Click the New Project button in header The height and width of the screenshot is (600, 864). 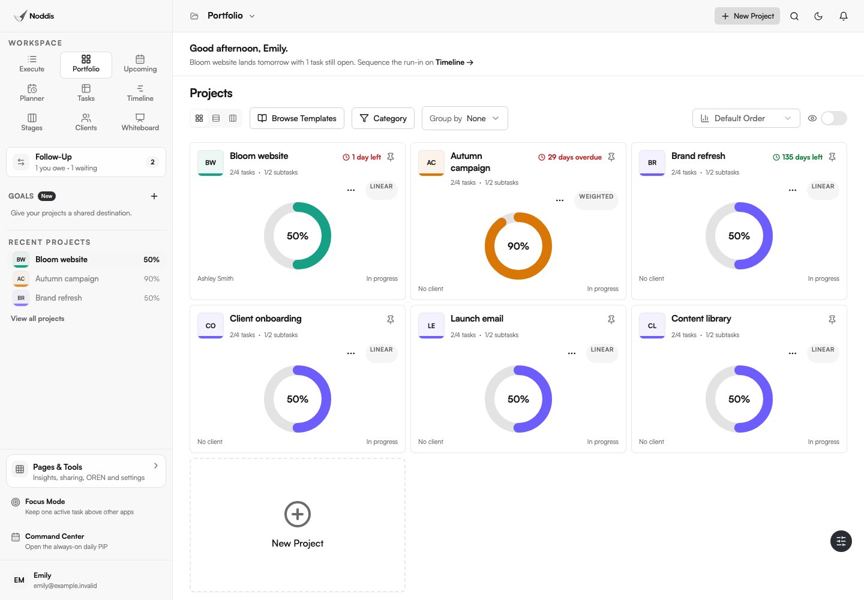click(x=747, y=16)
